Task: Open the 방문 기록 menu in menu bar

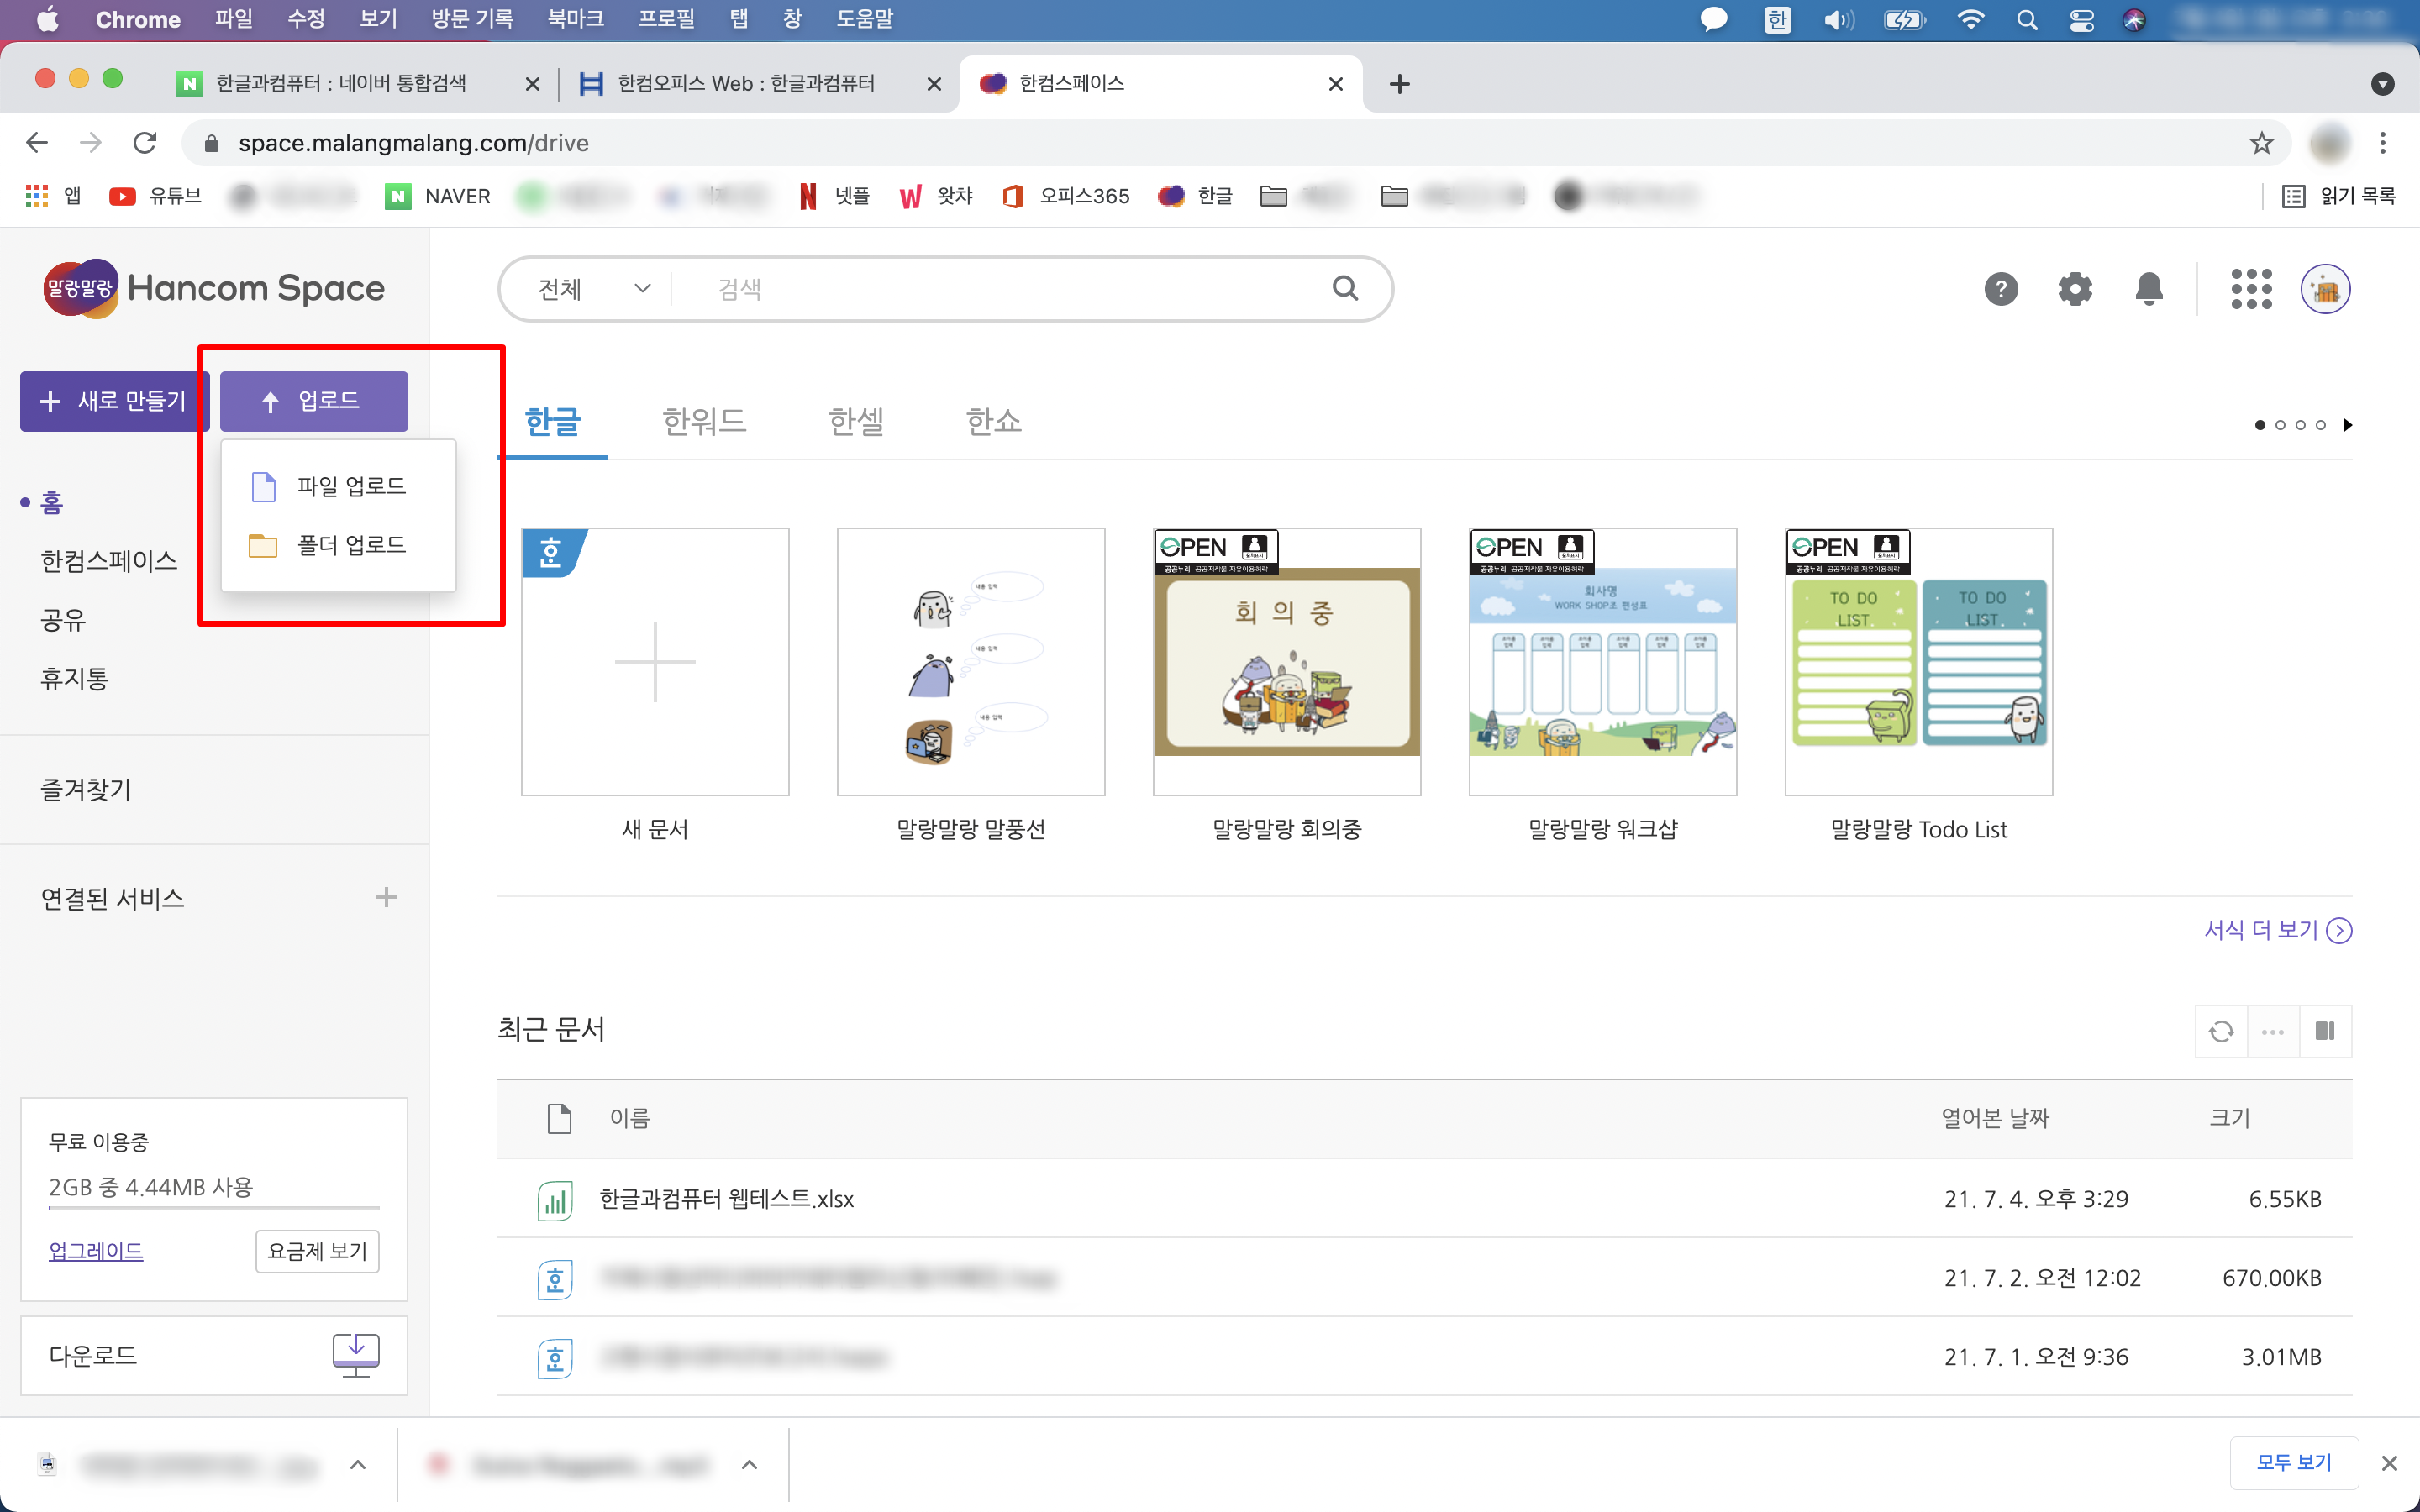Action: pyautogui.click(x=472, y=20)
